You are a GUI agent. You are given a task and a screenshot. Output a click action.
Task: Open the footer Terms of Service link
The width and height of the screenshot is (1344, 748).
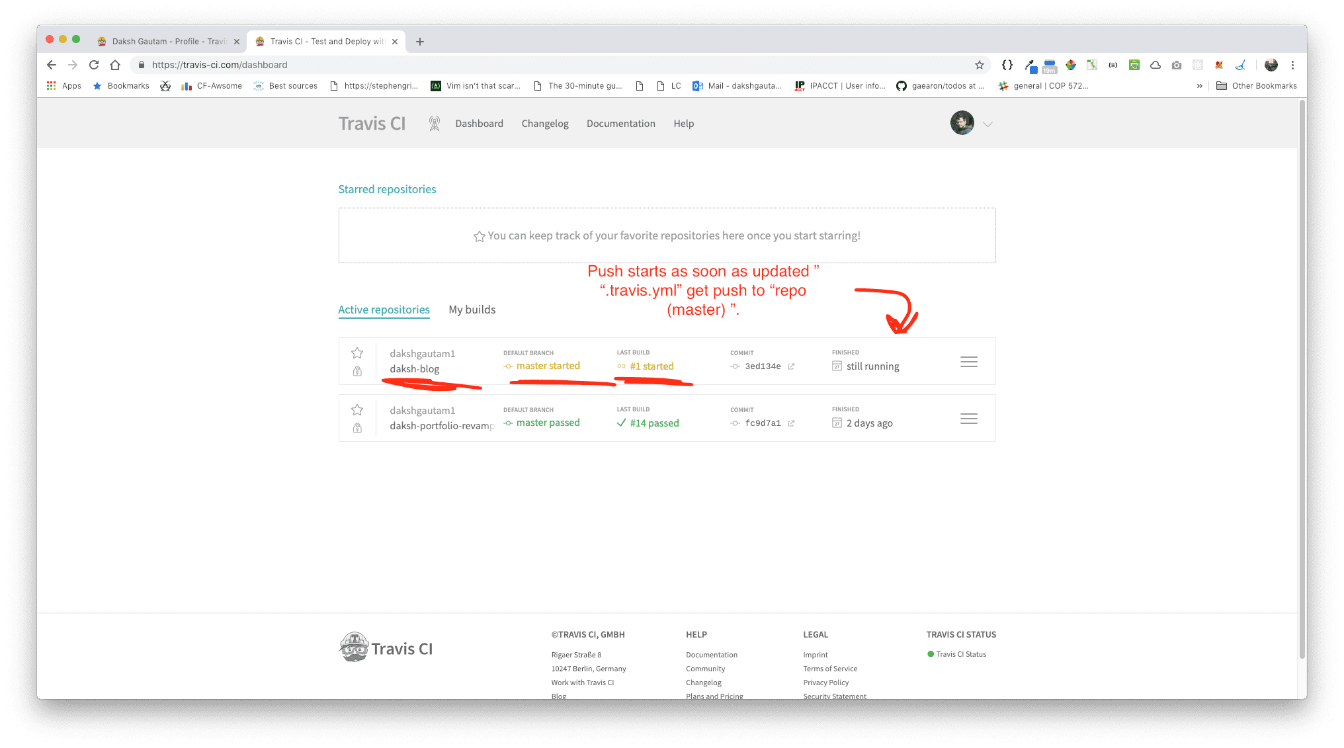click(830, 669)
